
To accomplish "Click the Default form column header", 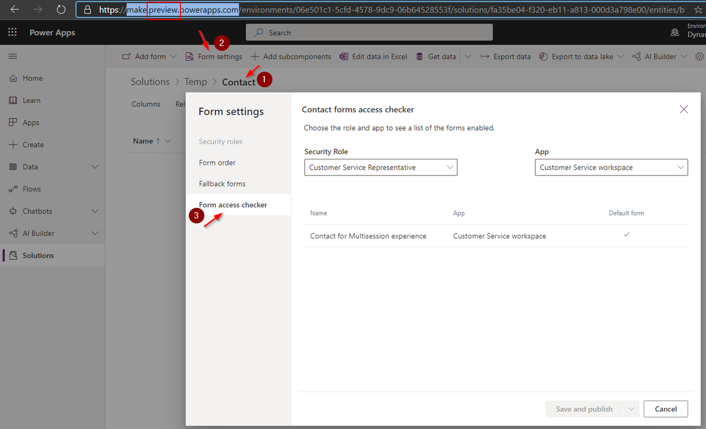I will [627, 213].
